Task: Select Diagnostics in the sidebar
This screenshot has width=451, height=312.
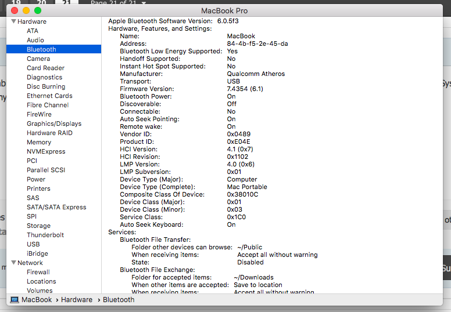Action: 45,77
